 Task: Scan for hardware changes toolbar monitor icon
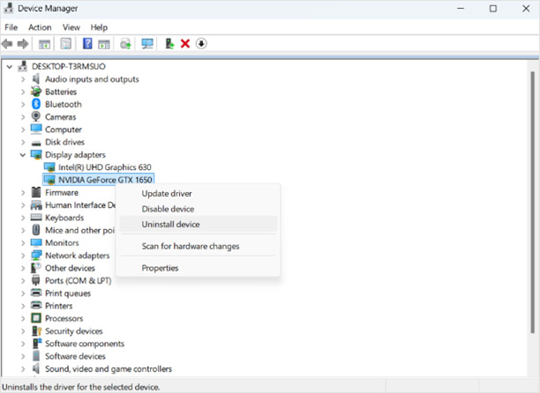[x=147, y=44]
